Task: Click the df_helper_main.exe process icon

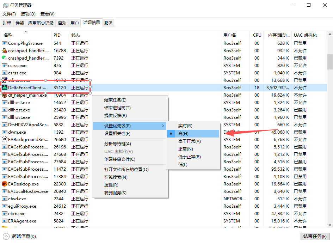Action: 5,95
